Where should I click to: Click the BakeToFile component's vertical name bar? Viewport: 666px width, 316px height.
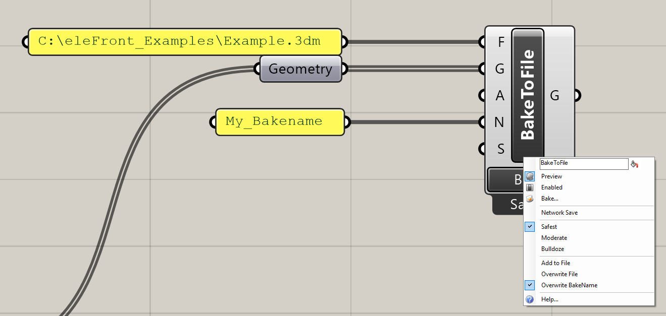528,95
